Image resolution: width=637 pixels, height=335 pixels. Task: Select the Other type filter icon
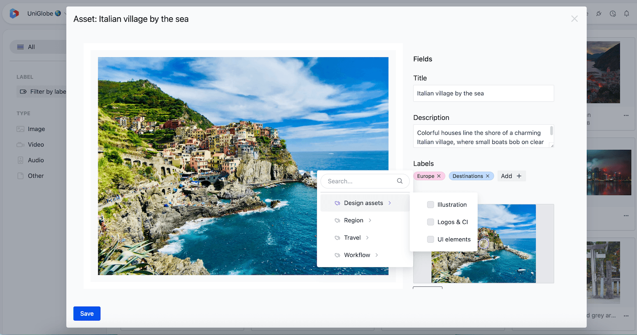(x=20, y=176)
